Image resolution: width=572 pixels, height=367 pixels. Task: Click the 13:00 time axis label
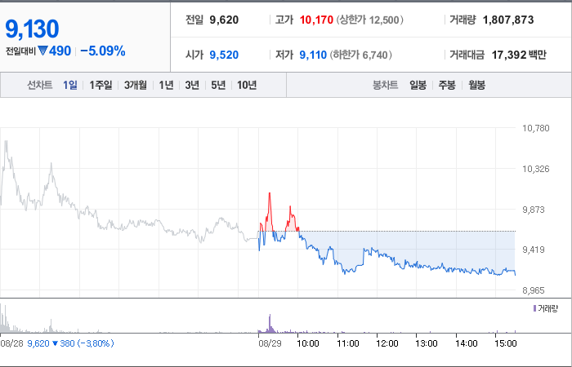coord(427,343)
